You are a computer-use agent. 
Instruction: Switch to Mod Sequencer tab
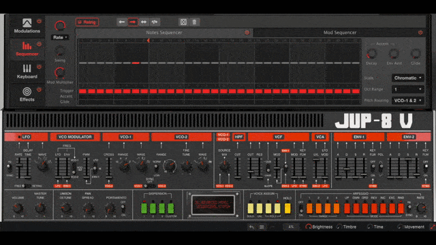pos(340,33)
